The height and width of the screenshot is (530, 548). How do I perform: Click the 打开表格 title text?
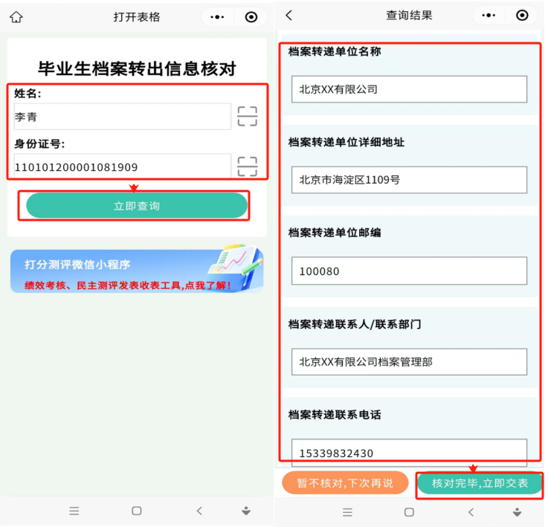click(137, 17)
